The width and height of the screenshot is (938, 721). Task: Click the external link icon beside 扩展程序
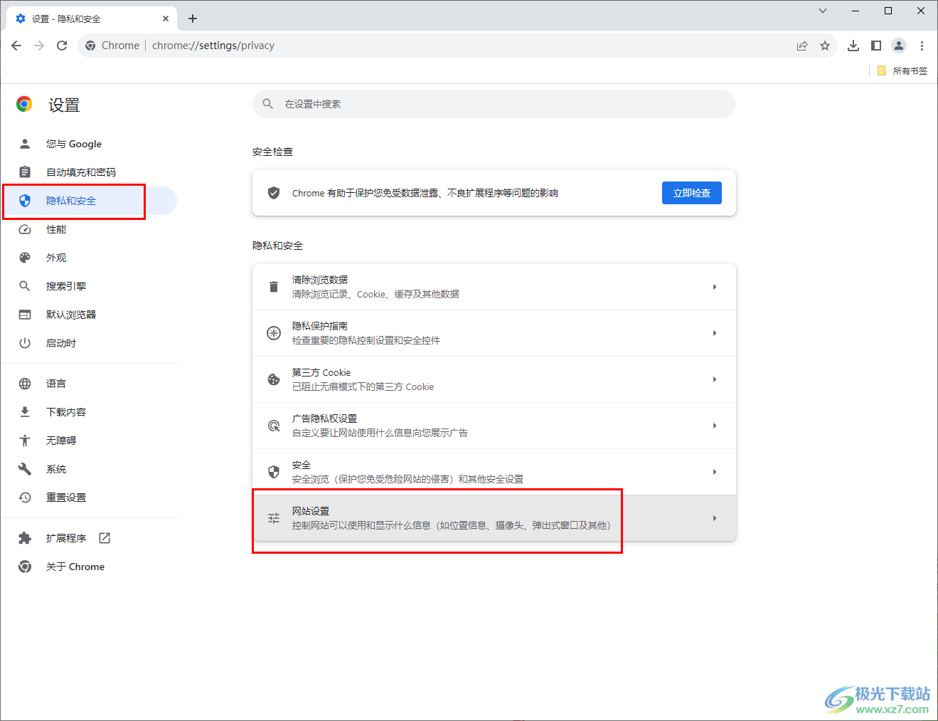105,538
